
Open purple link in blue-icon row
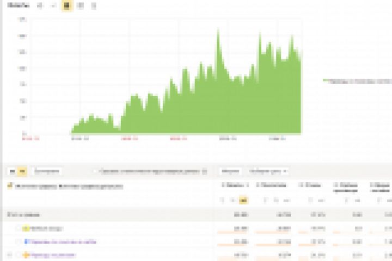click(64, 242)
